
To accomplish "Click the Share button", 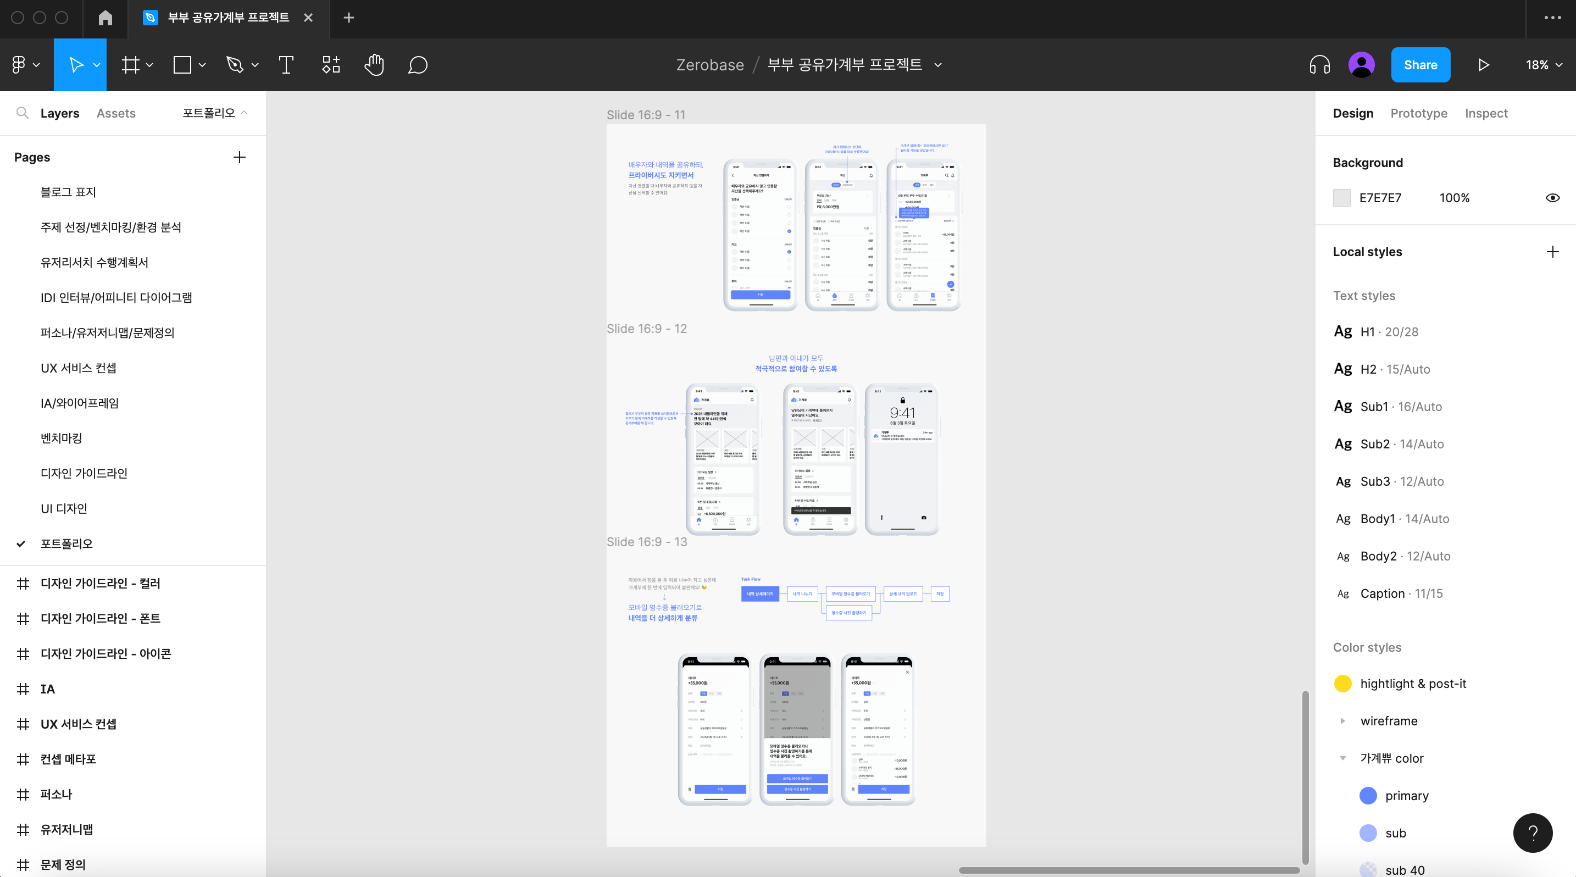I will 1420,65.
